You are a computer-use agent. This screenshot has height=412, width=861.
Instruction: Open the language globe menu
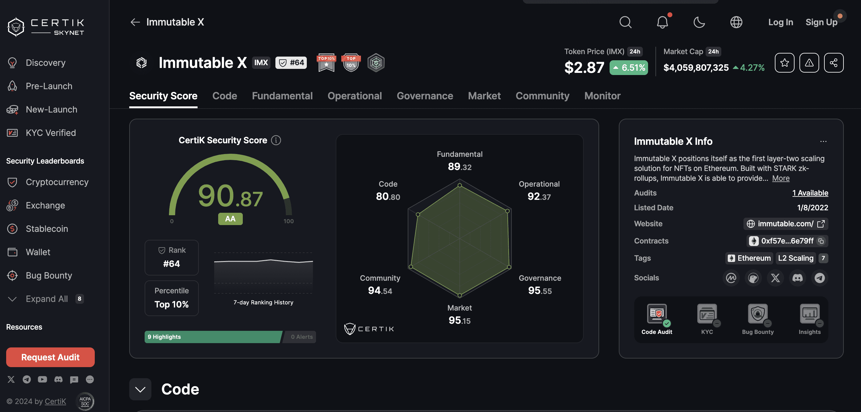coord(736,22)
